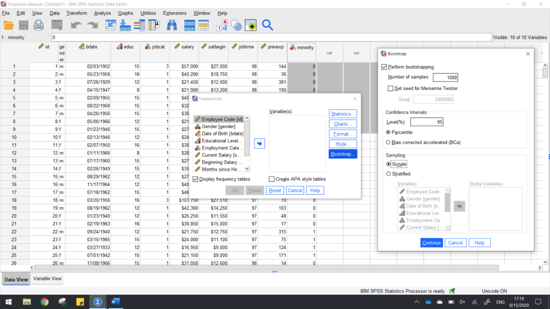The image size is (550, 309).
Task: Print the active dataset
Action: 38,25
